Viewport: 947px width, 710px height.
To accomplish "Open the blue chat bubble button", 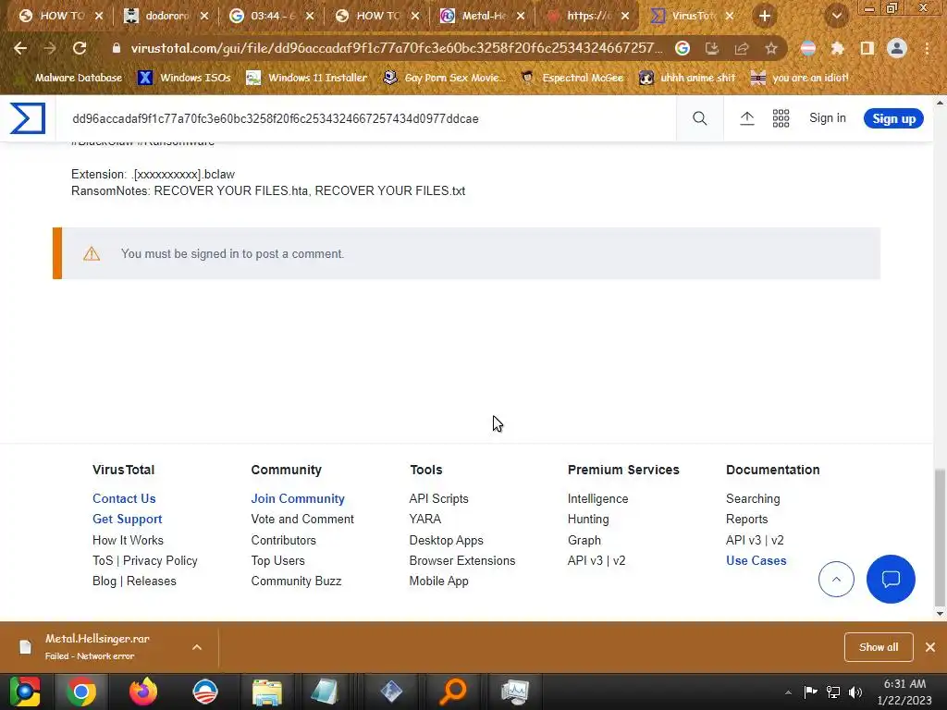I will point(891,579).
